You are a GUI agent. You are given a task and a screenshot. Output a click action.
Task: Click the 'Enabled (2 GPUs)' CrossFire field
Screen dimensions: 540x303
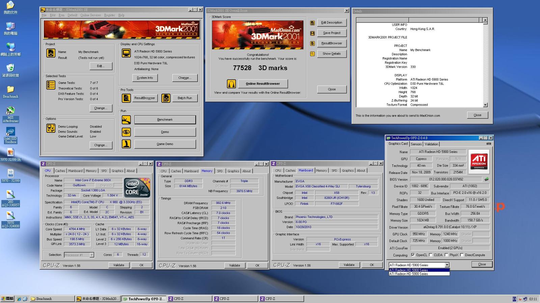click(450, 248)
